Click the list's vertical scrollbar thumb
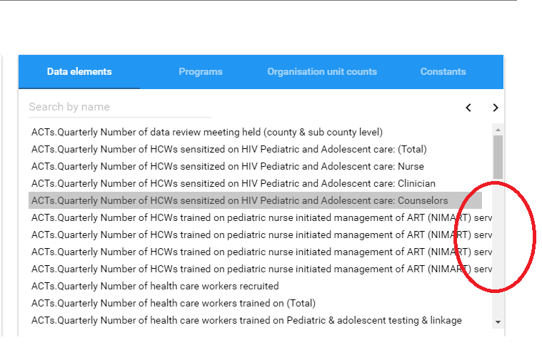 point(498,157)
